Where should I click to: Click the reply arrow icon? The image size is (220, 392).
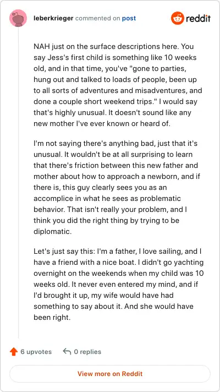tap(67, 351)
